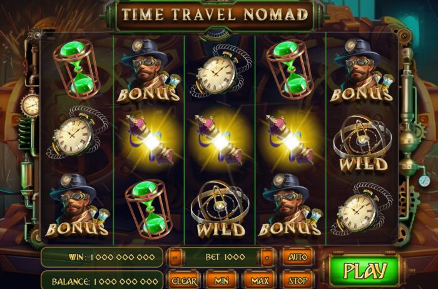Click the WILD symbol on third reel bottom
Image resolution: width=438 pixels, height=289 pixels.
(220, 210)
